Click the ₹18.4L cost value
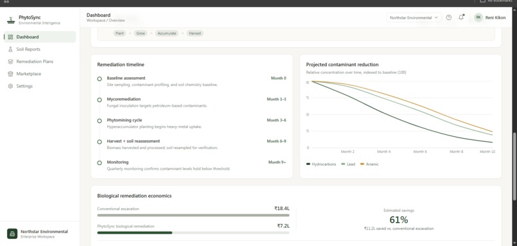This screenshot has height=246, width=517. tap(282, 208)
